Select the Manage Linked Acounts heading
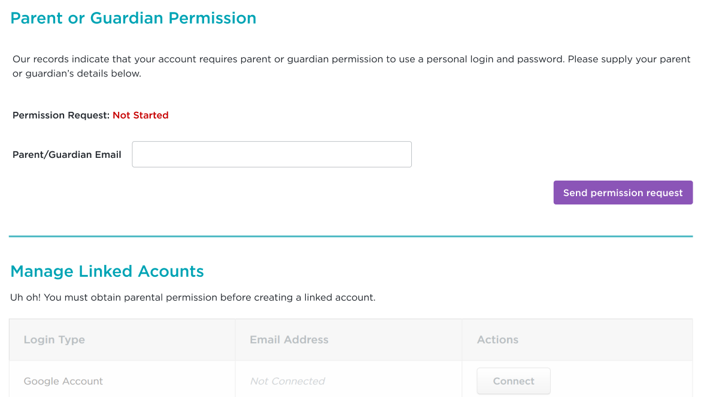 (x=107, y=271)
